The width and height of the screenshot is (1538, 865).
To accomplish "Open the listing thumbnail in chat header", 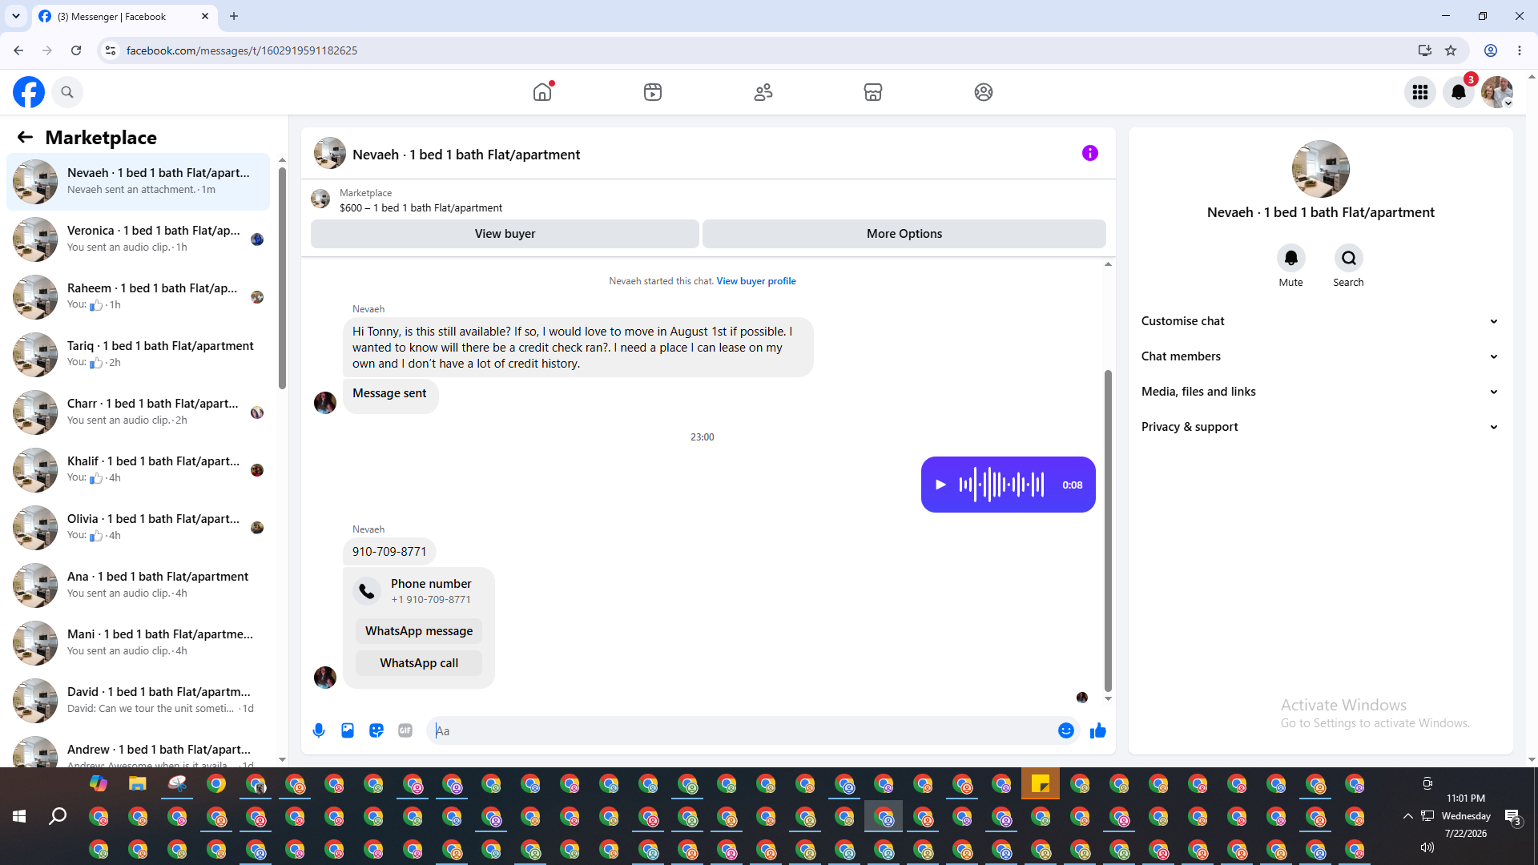I will pyautogui.click(x=329, y=154).
